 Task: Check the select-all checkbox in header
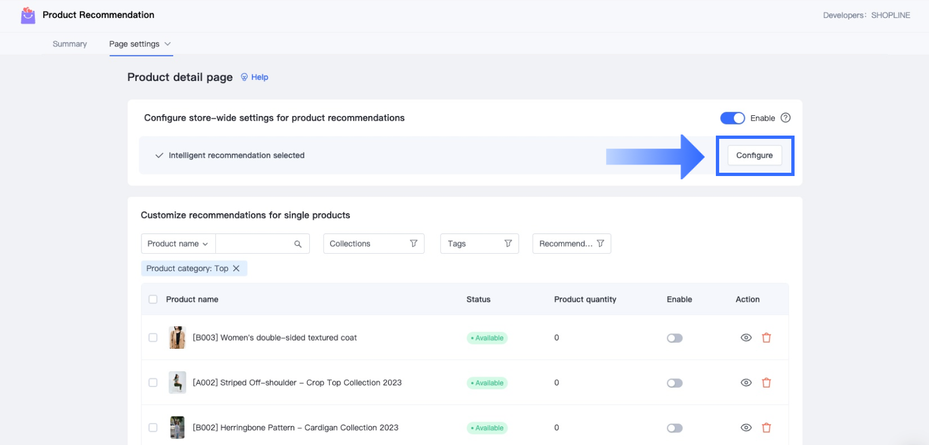click(x=153, y=299)
